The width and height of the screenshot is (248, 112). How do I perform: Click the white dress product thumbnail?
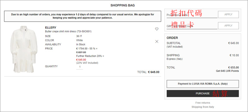point(24,49)
